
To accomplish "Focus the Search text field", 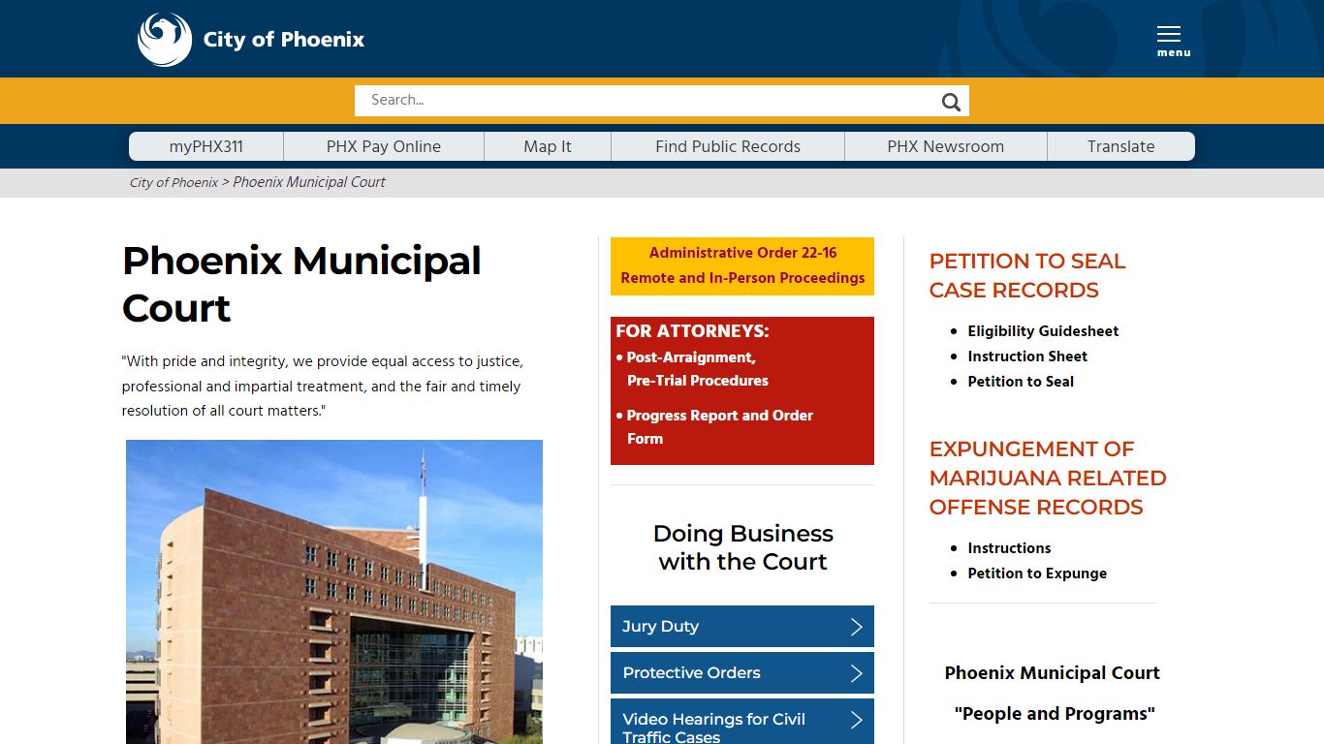I will pyautogui.click(x=647, y=100).
